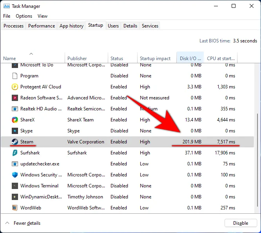Click the Program blank file icon
The height and width of the screenshot is (233, 261).
click(x=15, y=76)
